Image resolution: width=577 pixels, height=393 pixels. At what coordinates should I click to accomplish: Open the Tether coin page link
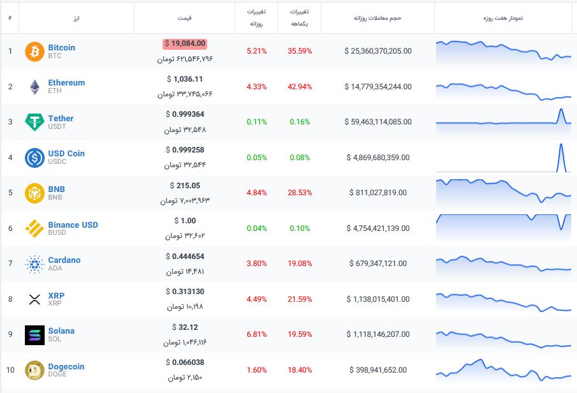point(61,118)
